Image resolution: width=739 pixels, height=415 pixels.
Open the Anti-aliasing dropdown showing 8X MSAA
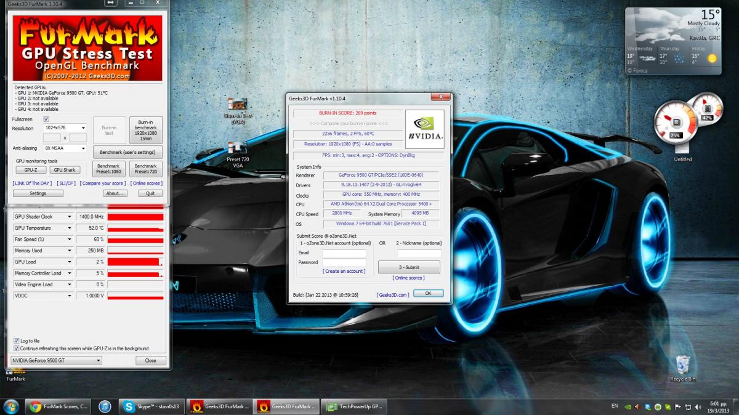65,148
